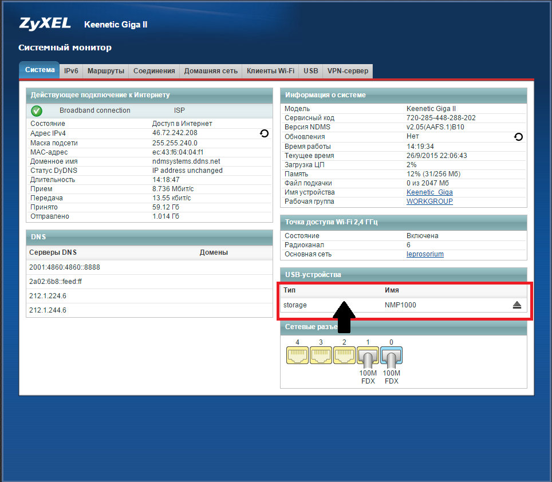The height and width of the screenshot is (482, 552).
Task: Eject the NMP1000 USB storage device
Action: click(x=517, y=305)
